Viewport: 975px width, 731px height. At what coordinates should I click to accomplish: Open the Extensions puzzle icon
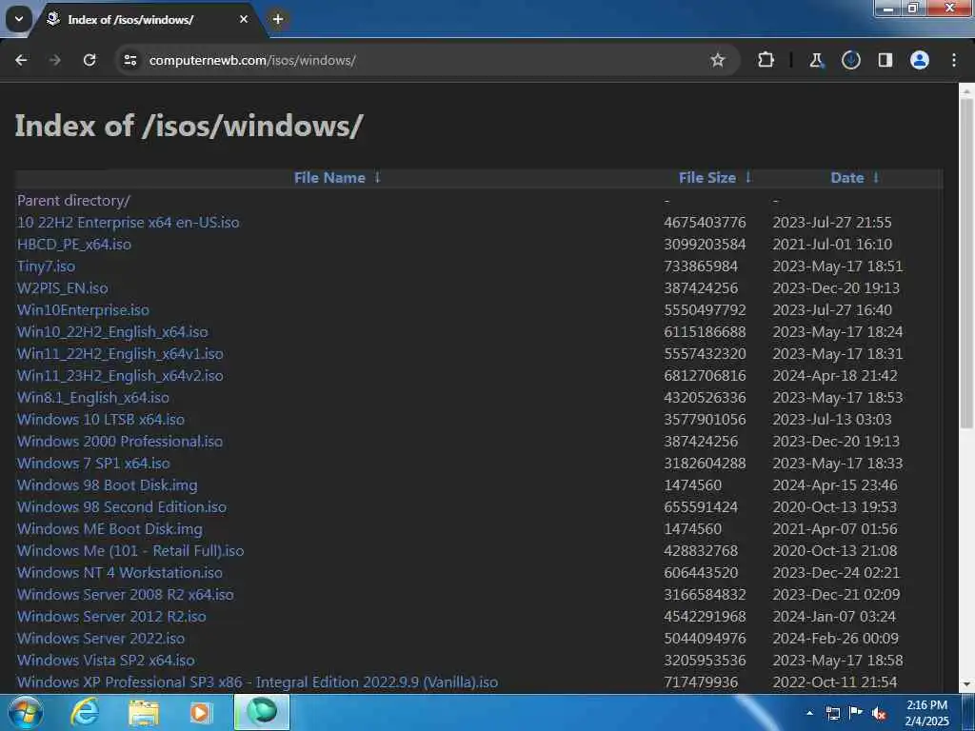pos(766,60)
